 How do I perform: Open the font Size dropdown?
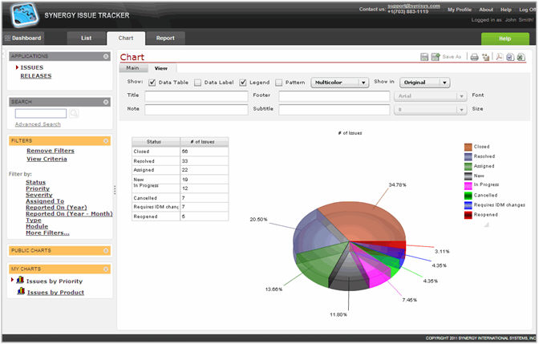tap(431, 110)
